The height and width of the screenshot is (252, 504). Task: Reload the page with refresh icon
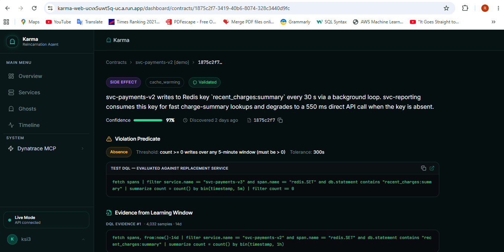coord(34,8)
